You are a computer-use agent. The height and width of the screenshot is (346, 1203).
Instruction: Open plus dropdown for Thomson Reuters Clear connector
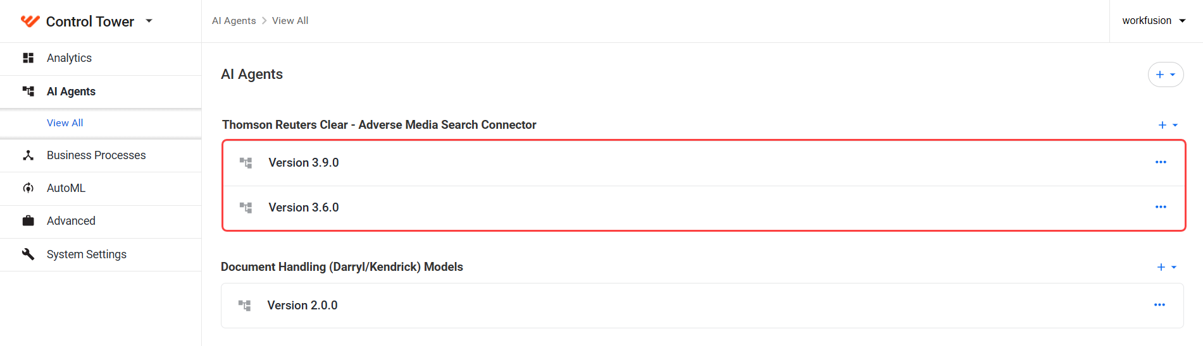(1168, 125)
